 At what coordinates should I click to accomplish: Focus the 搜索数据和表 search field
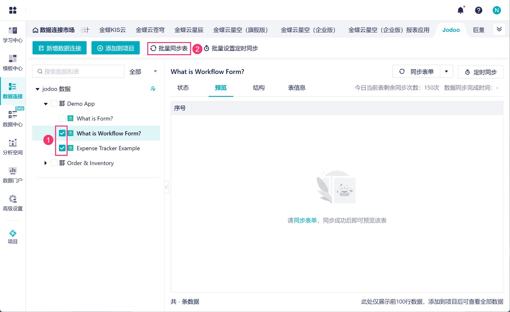pos(78,71)
